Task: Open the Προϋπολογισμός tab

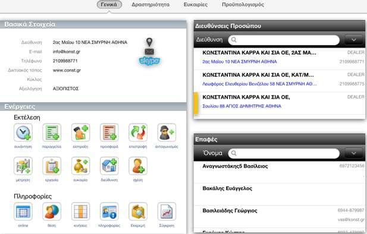Action: (243, 4)
